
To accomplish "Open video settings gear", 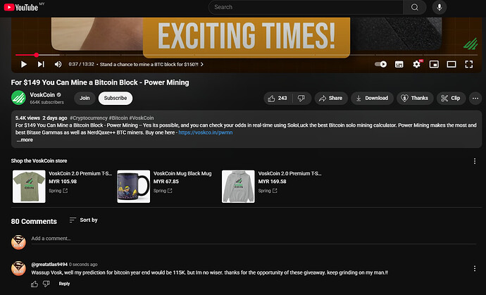I will [416, 64].
